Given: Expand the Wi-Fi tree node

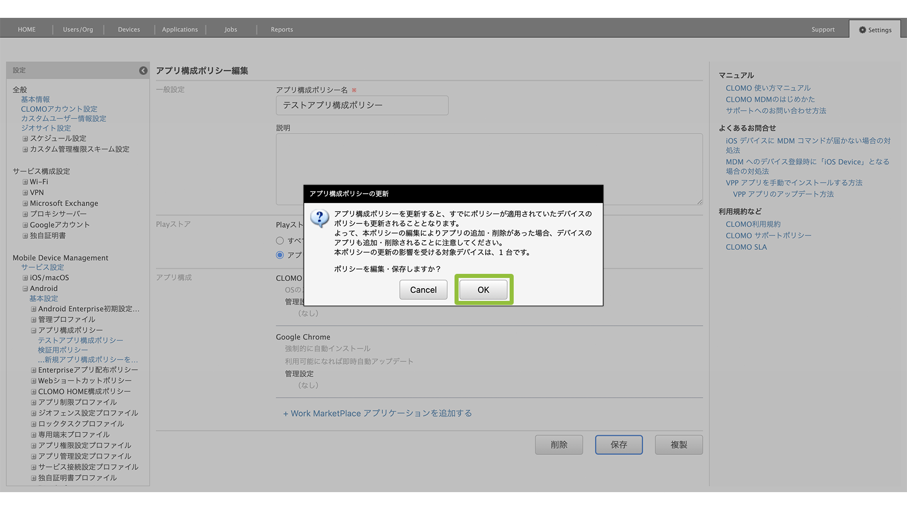Looking at the screenshot, I should [25, 182].
